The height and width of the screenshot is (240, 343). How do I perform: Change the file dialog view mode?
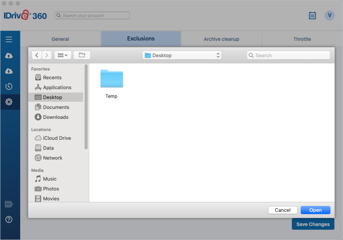(x=63, y=55)
